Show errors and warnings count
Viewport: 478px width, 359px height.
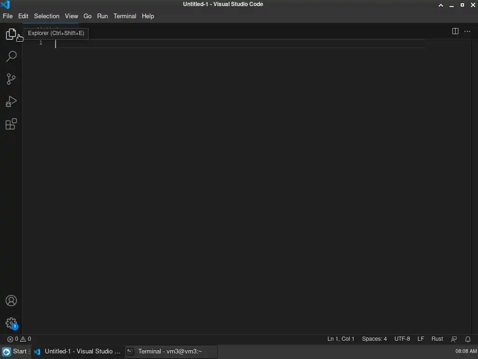tap(19, 339)
